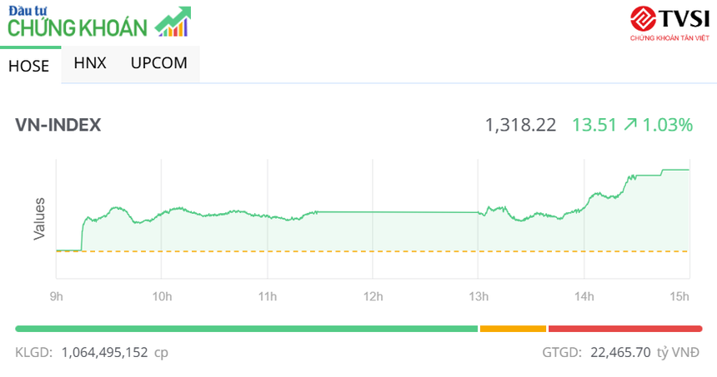This screenshot has width=717, height=377.
Task: Click the 9h axis label
Action: pyautogui.click(x=57, y=296)
